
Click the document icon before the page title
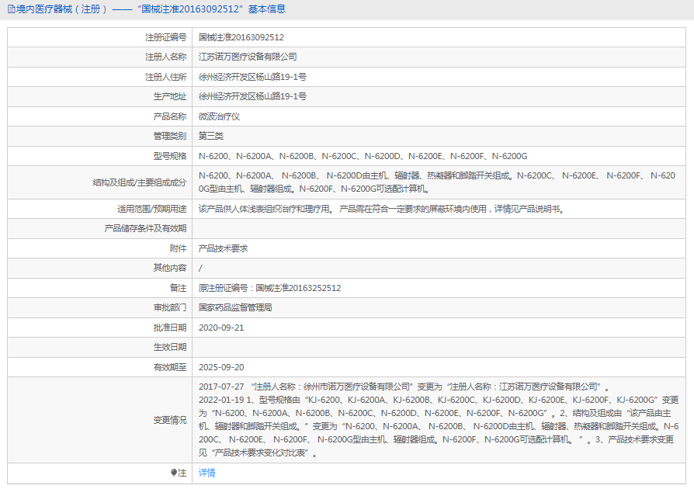coord(12,9)
